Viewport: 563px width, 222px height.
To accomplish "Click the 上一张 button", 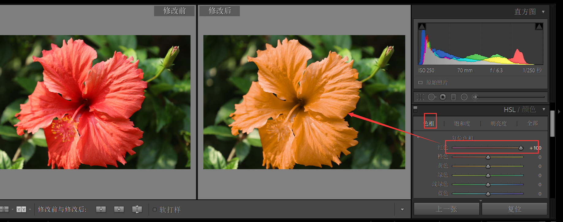I will click(447, 209).
